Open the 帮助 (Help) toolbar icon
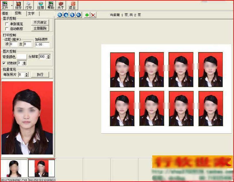Image resolution: width=234 pixels, height=182 pixels. click(x=51, y=5)
